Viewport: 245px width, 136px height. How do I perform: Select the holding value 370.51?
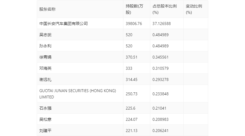(x=131, y=57)
